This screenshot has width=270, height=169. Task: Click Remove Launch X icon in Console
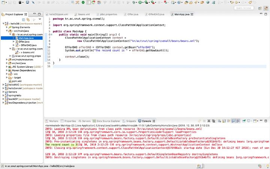[x=209, y=121]
